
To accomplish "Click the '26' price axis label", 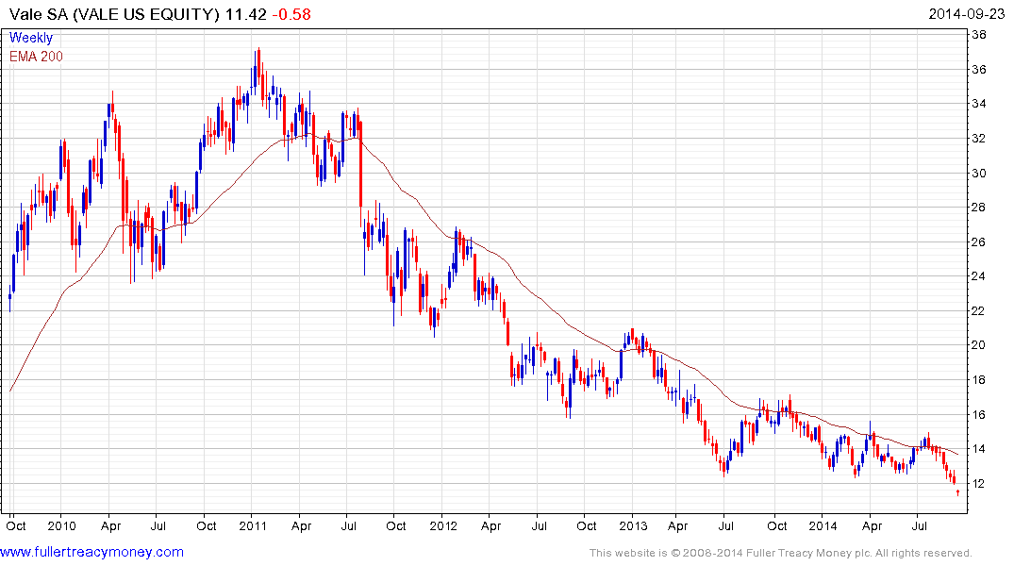I will (x=979, y=241).
